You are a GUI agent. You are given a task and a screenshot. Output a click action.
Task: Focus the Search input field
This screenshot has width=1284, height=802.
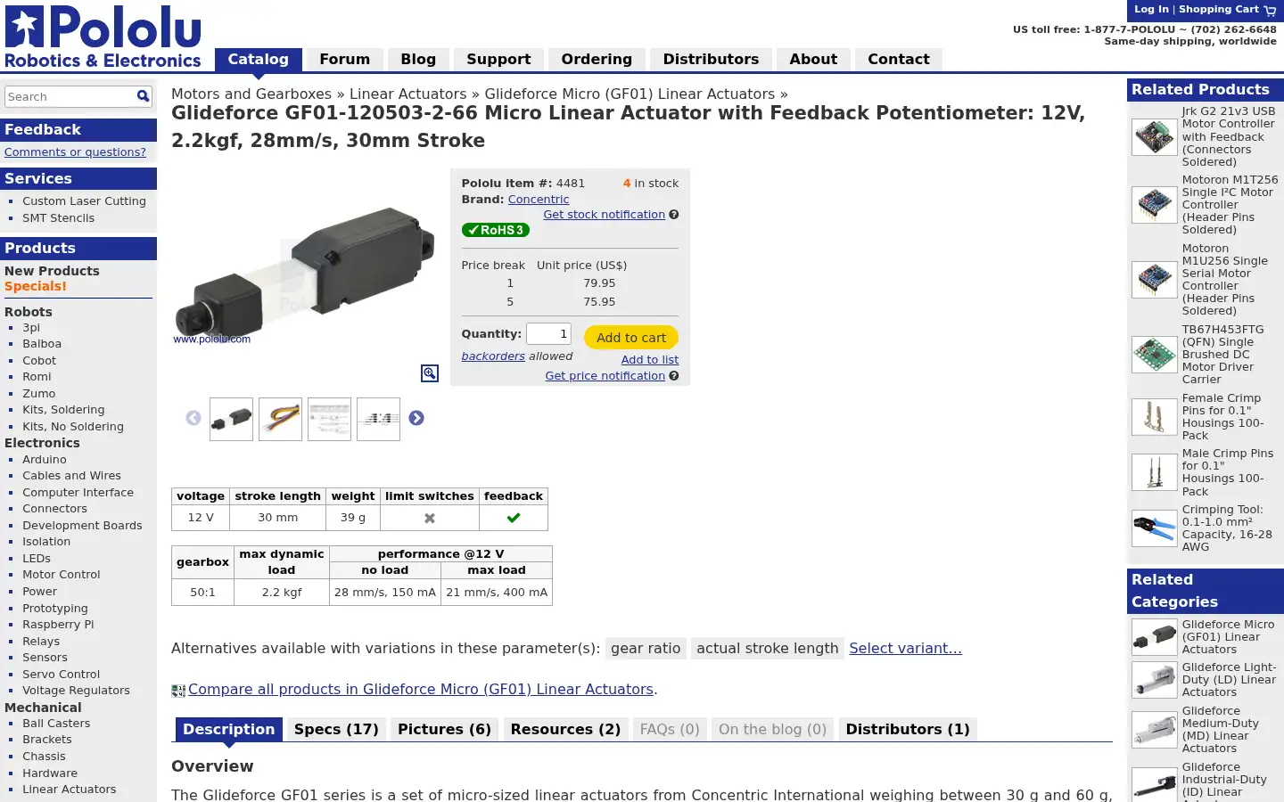(70, 96)
